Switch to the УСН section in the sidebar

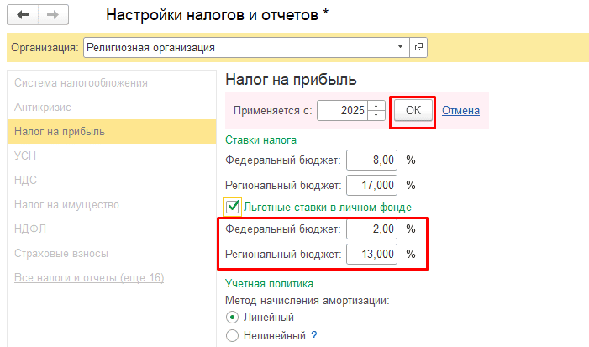(x=25, y=155)
